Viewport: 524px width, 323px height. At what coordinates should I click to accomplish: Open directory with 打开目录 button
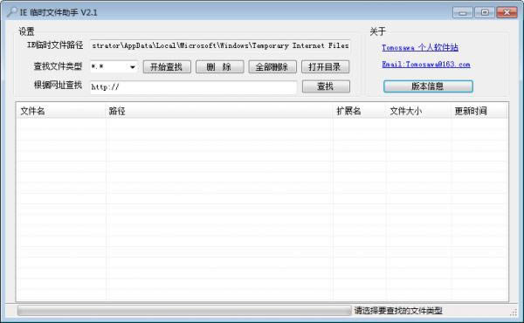[325, 67]
